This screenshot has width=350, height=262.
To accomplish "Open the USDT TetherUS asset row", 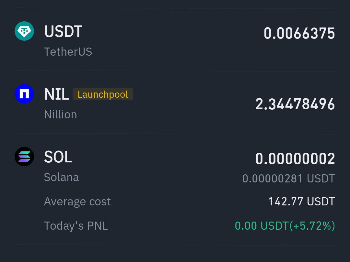I will pos(175,40).
